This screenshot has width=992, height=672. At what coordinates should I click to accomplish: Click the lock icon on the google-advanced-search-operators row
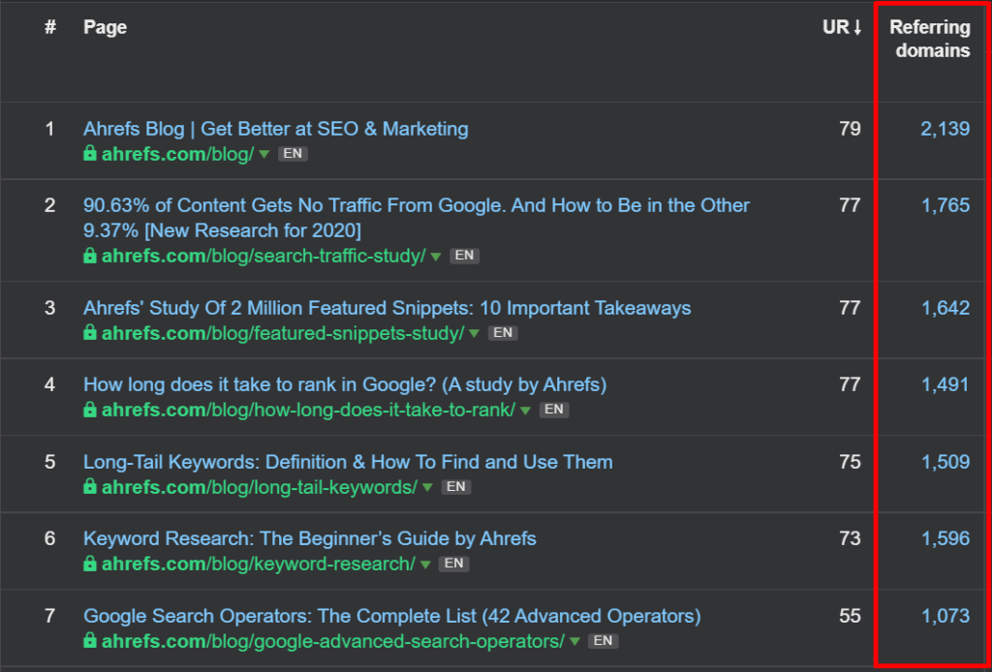pos(90,640)
